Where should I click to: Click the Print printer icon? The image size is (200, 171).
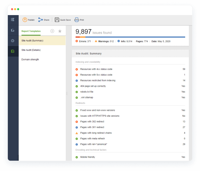(x=77, y=20)
